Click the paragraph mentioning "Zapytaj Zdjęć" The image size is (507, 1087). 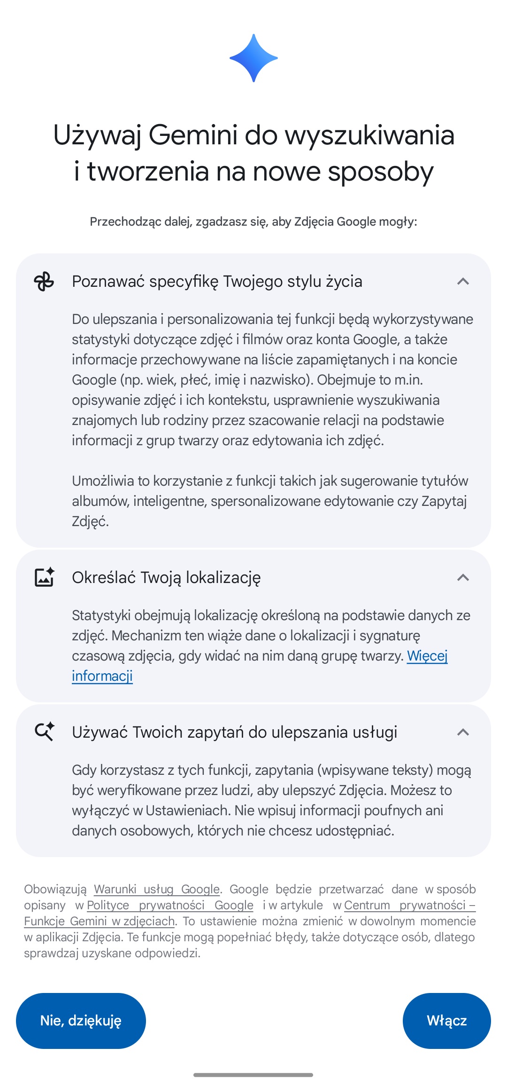click(x=269, y=501)
